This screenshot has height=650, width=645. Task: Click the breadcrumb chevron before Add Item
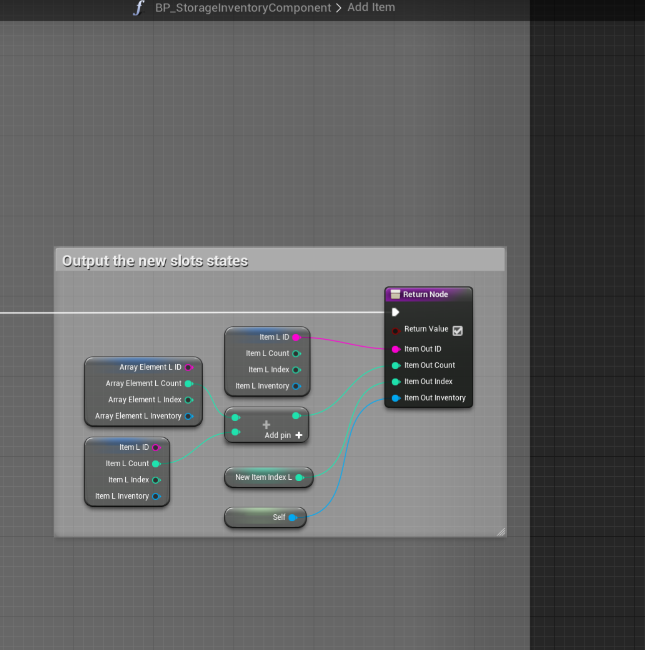pos(339,8)
